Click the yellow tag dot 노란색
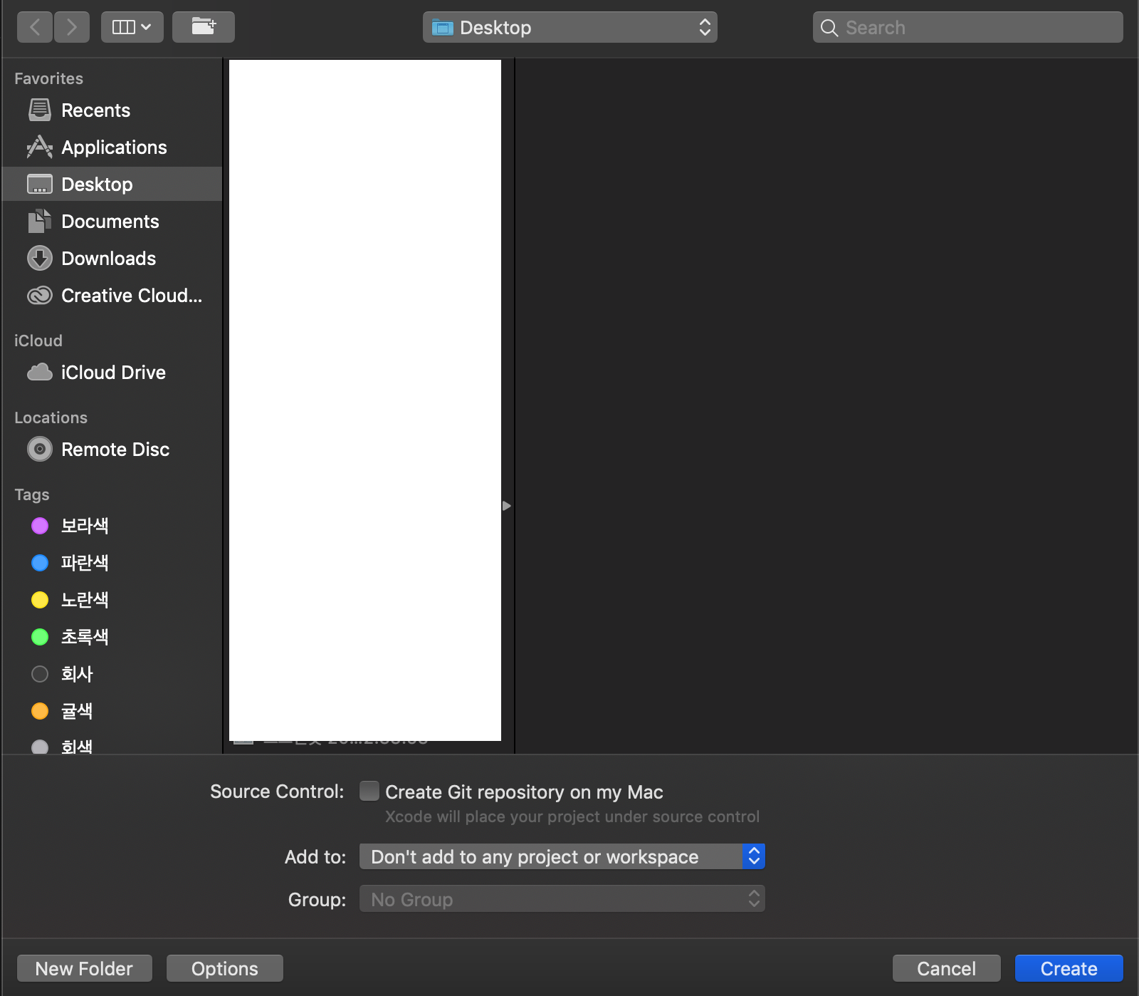Viewport: 1139px width, 996px height. point(40,600)
